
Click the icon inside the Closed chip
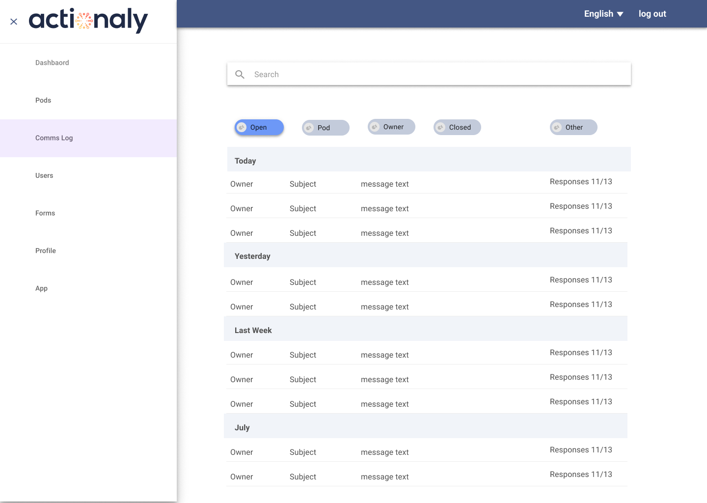[x=440, y=127]
